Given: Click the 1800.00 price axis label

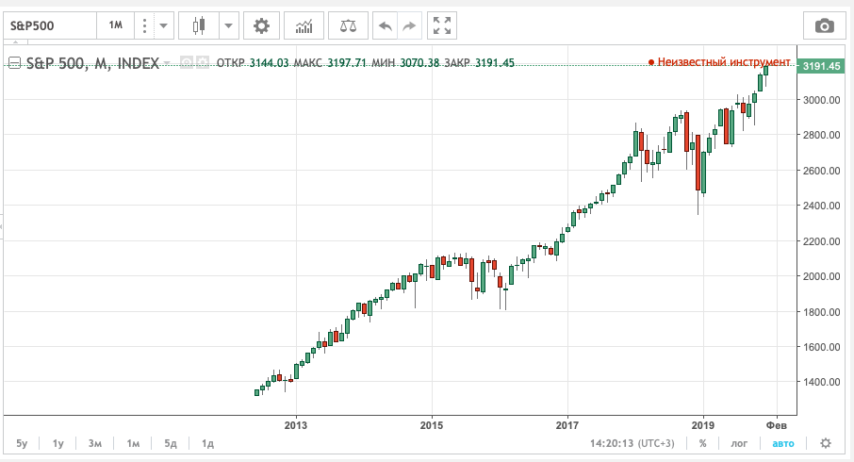Looking at the screenshot, I should [x=821, y=312].
